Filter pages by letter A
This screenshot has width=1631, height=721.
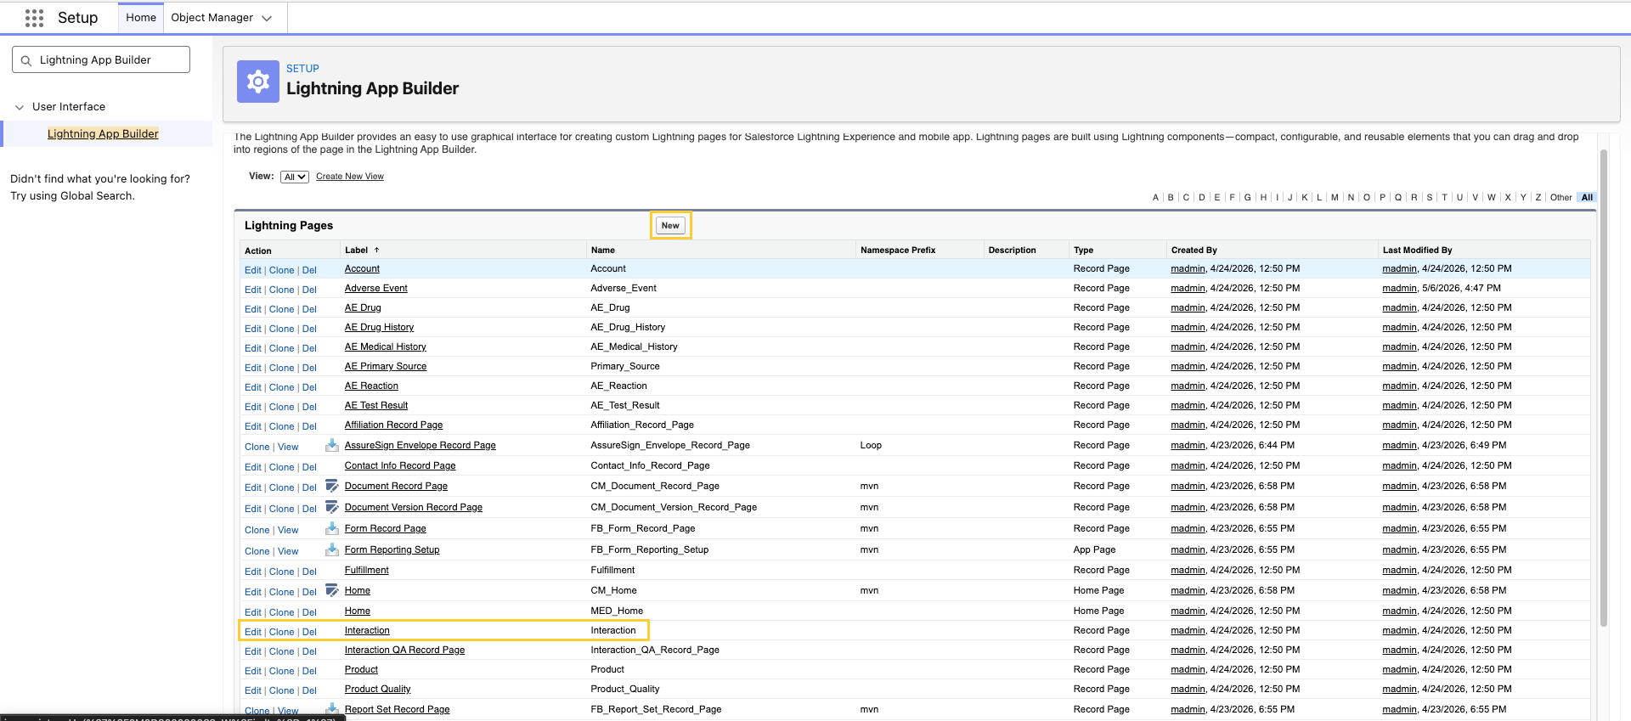pos(1155,197)
